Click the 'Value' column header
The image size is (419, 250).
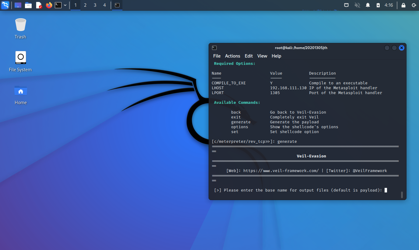pyautogui.click(x=276, y=73)
